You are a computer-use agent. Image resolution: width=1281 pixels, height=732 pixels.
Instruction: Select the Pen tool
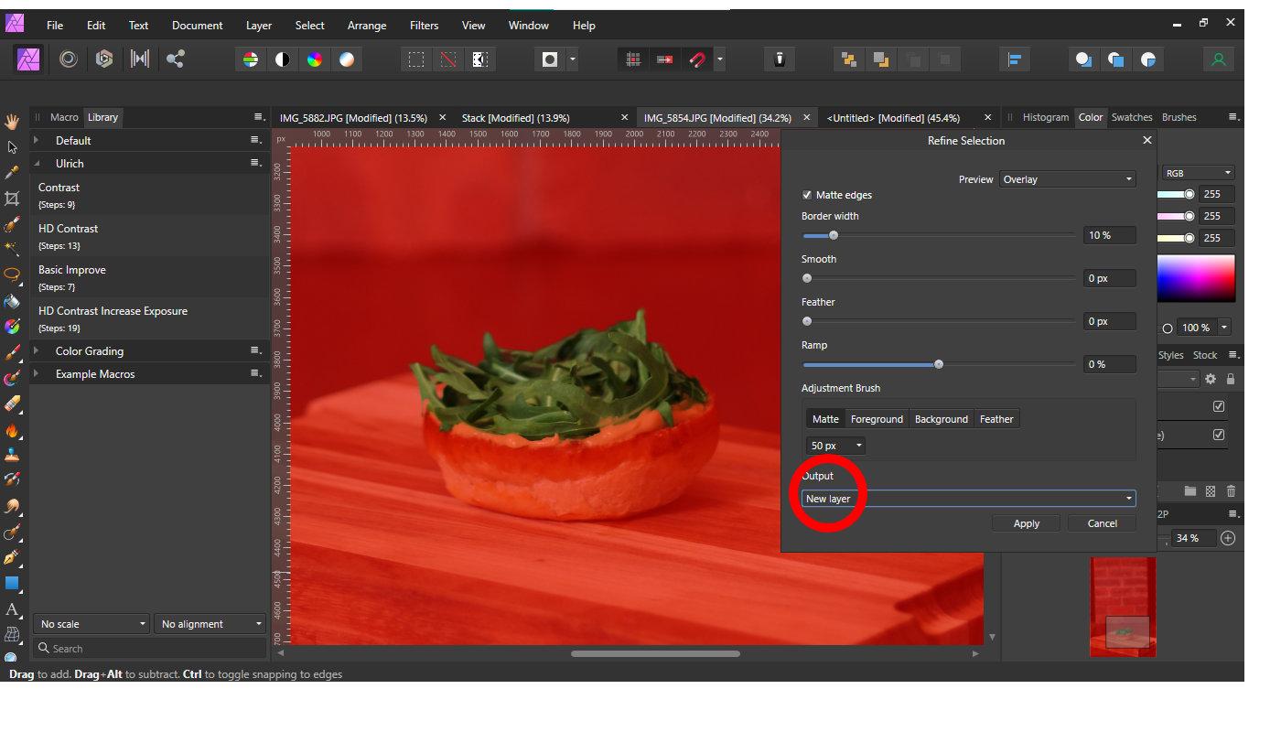[12, 557]
